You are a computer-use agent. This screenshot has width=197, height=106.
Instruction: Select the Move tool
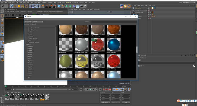coord(15,6)
